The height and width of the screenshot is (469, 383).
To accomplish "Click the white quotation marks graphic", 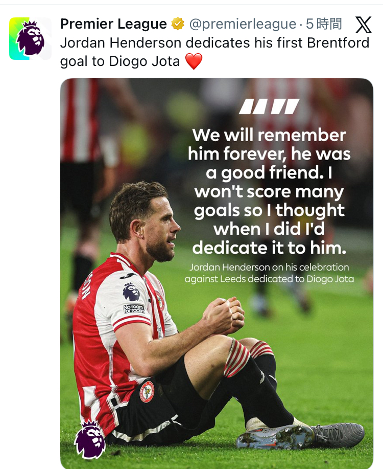I will coord(269,106).
